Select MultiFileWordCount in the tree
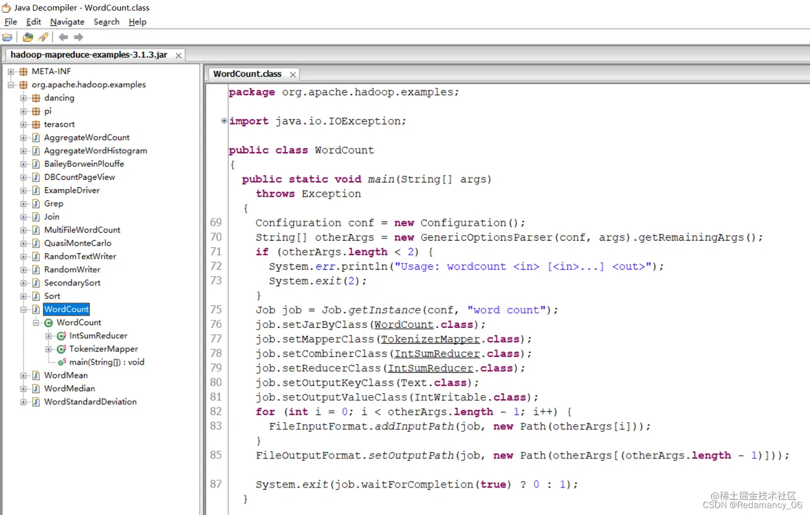The image size is (810, 515). point(82,230)
